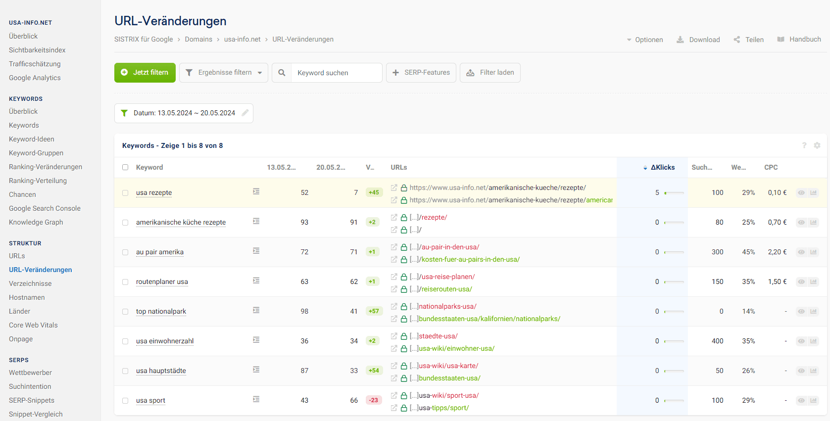The width and height of the screenshot is (830, 421).
Task: Open SERP list icon for au pair amerika
Action: pos(256,251)
